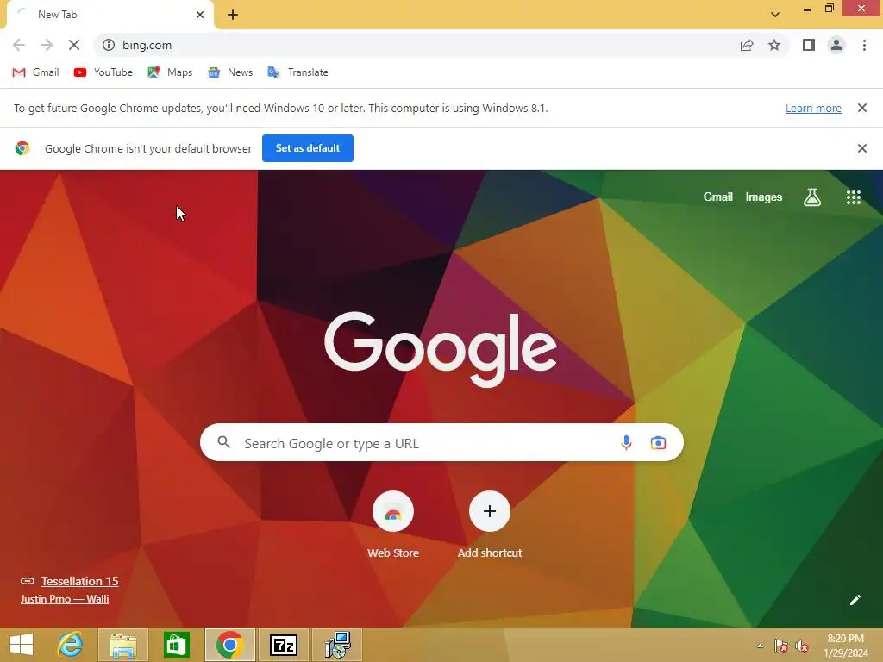883x662 pixels.
Task: Share this page icon
Action: [x=747, y=45]
